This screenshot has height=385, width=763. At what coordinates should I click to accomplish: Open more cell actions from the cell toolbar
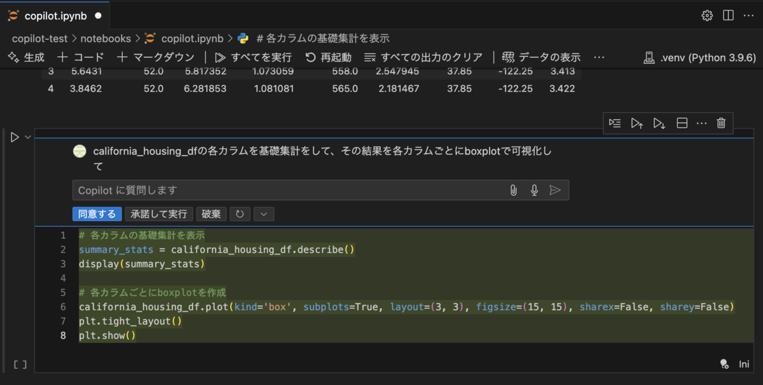coord(701,123)
